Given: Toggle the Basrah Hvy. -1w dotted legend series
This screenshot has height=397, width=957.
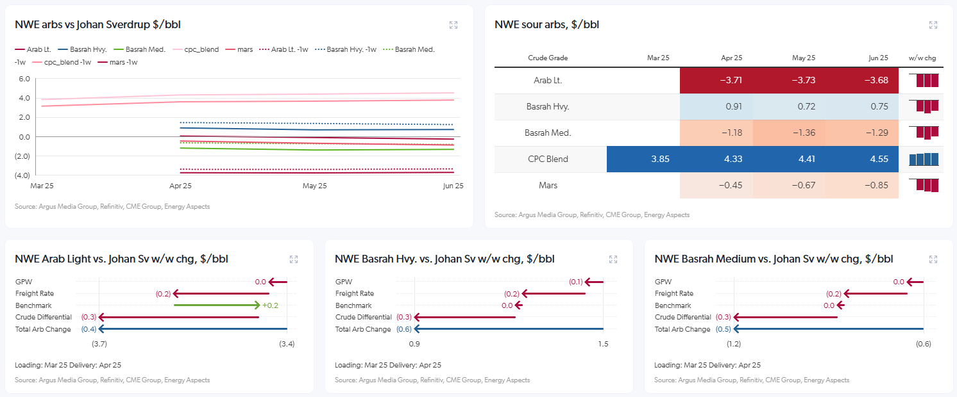Looking at the screenshot, I should coord(346,49).
